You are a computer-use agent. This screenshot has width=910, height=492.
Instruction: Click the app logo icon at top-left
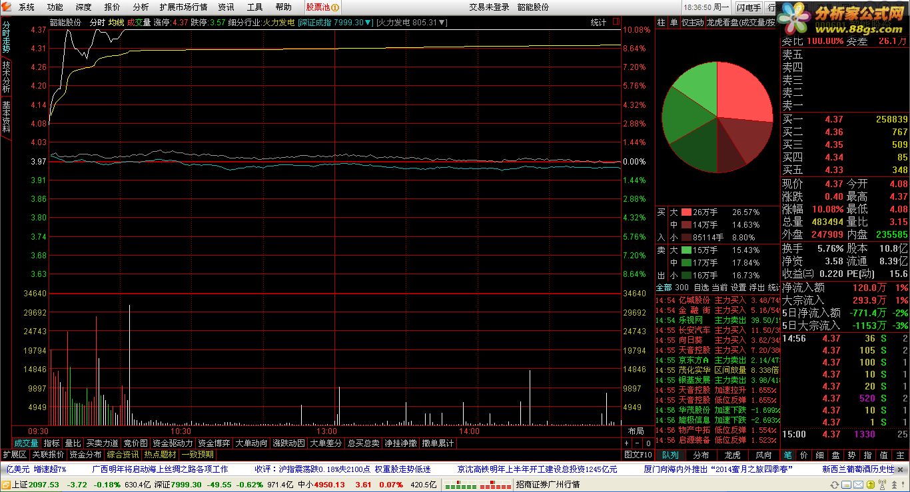click(x=7, y=7)
